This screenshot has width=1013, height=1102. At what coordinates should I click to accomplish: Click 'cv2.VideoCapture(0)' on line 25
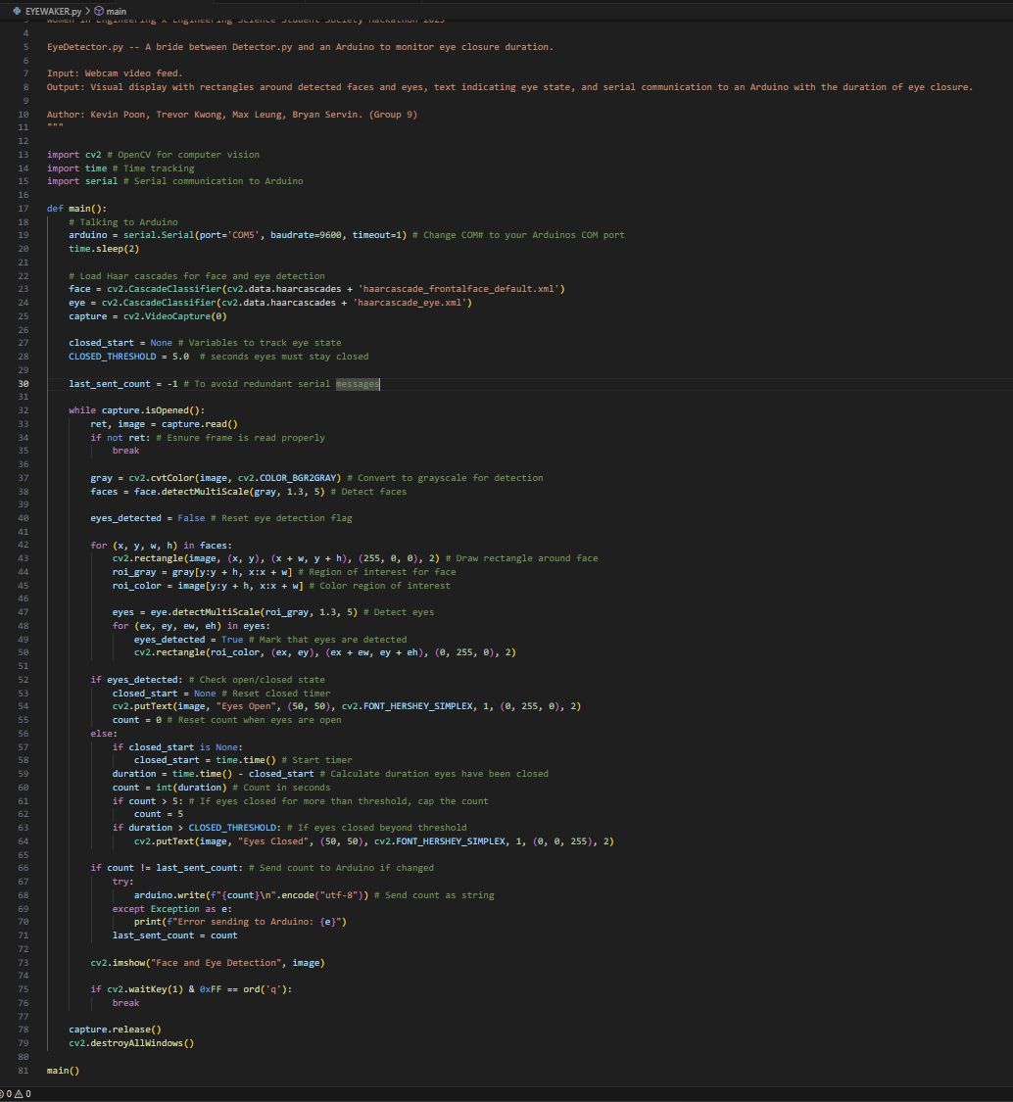click(175, 316)
